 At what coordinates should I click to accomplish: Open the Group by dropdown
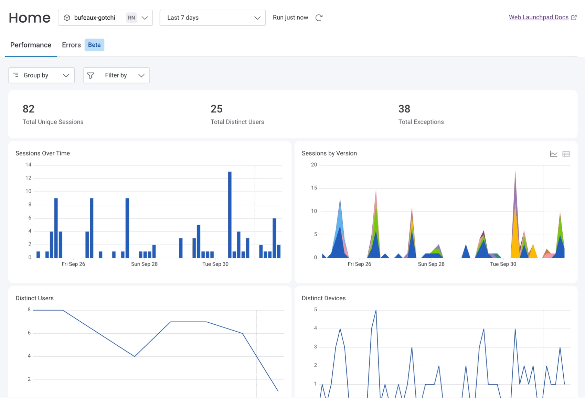coord(41,75)
